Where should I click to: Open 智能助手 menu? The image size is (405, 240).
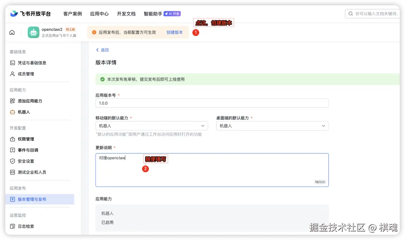(x=153, y=13)
